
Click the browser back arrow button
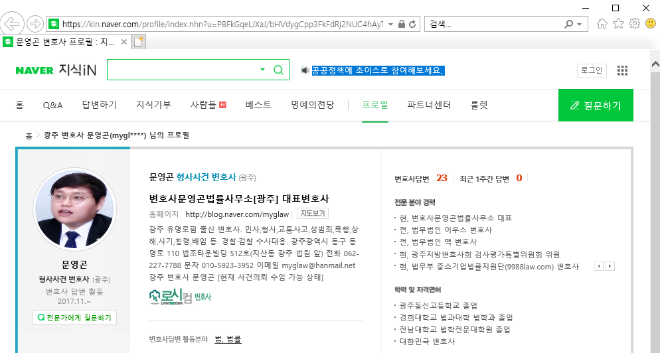click(x=11, y=24)
